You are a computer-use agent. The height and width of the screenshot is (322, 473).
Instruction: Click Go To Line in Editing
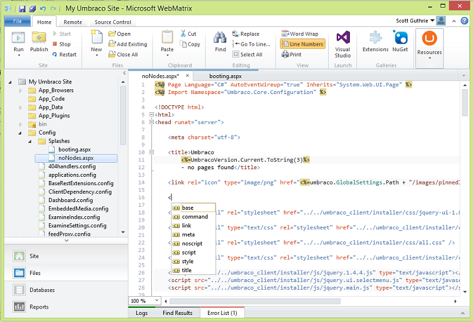click(252, 44)
